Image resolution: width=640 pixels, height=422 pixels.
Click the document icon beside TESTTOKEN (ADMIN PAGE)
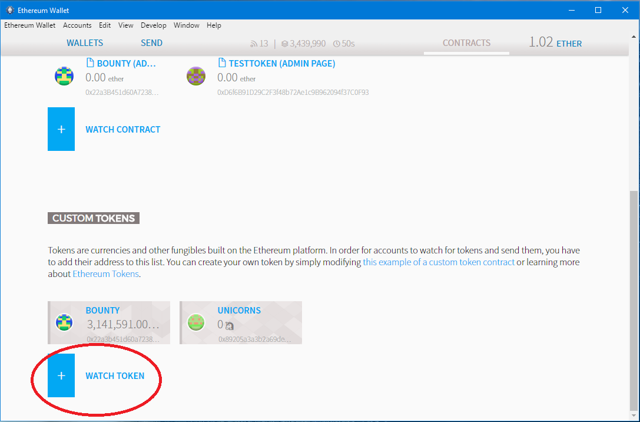point(221,63)
